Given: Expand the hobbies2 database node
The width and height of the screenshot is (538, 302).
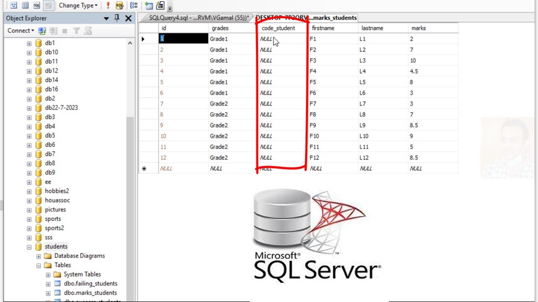Looking at the screenshot, I should coord(29,191).
